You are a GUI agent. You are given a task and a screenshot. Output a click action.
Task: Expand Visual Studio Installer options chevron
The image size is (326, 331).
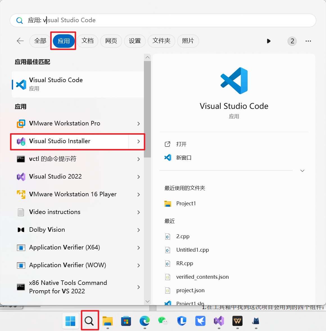(139, 141)
